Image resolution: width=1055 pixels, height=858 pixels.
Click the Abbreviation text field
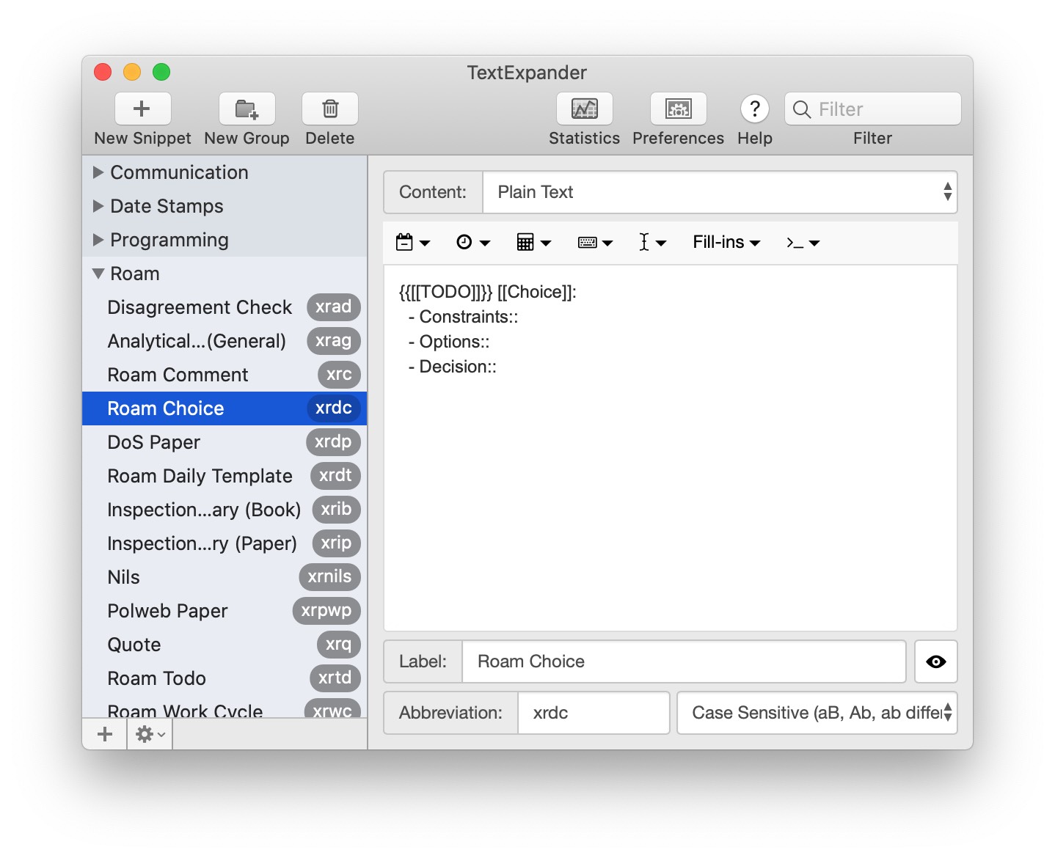[x=594, y=713]
